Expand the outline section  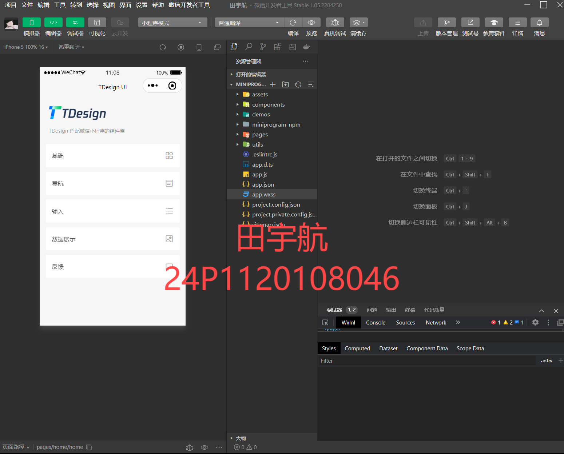coord(272,438)
